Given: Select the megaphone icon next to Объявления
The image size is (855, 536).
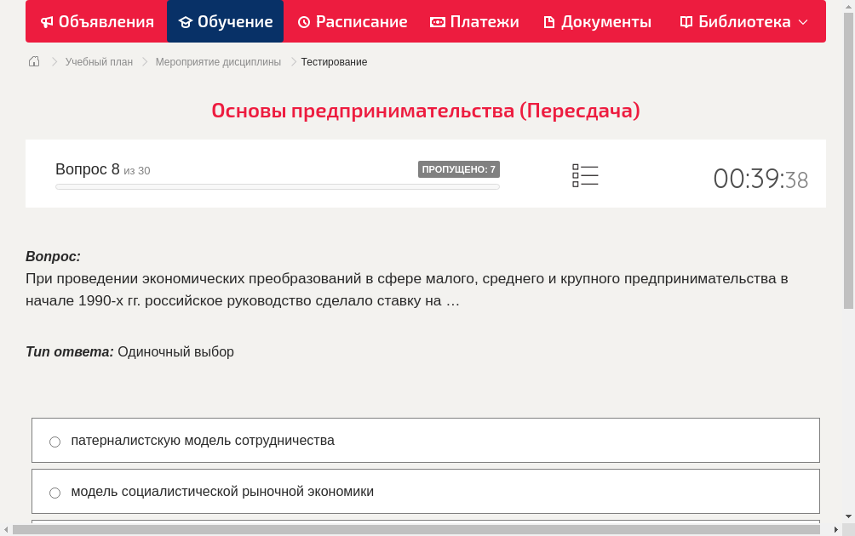Looking at the screenshot, I should (46, 21).
